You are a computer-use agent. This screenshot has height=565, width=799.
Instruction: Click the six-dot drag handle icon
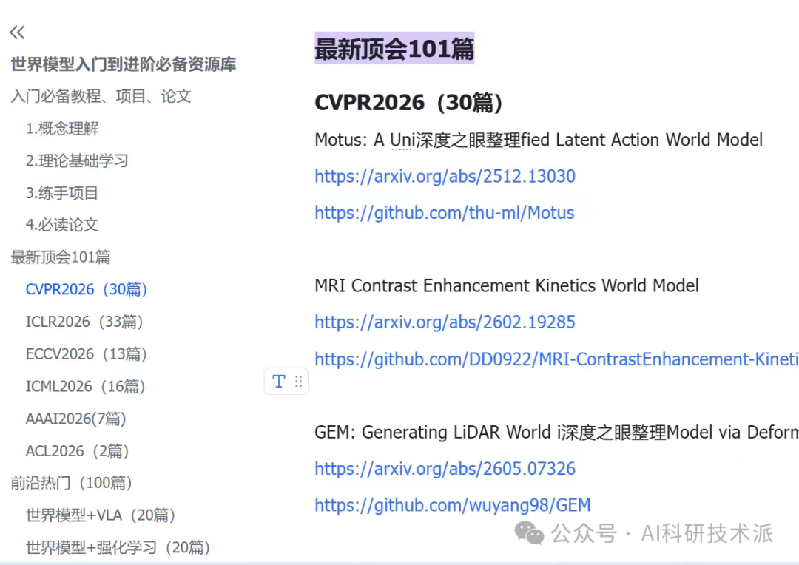click(x=299, y=381)
